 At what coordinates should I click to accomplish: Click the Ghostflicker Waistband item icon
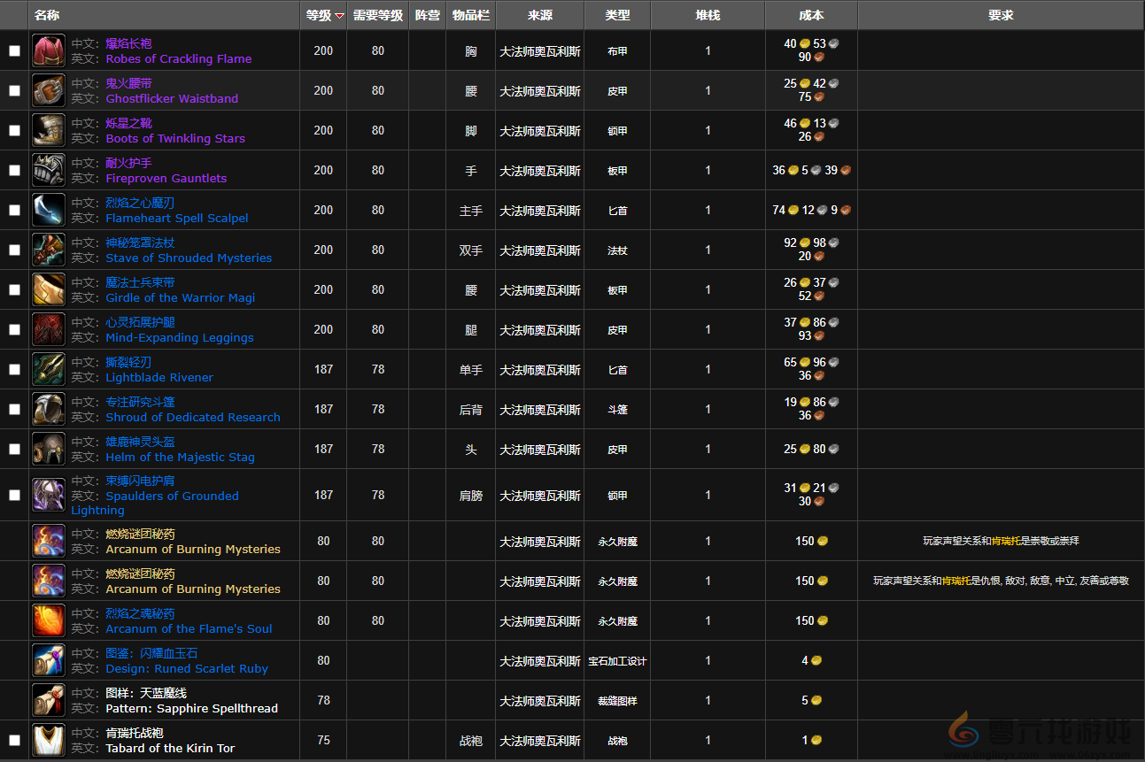pos(49,90)
